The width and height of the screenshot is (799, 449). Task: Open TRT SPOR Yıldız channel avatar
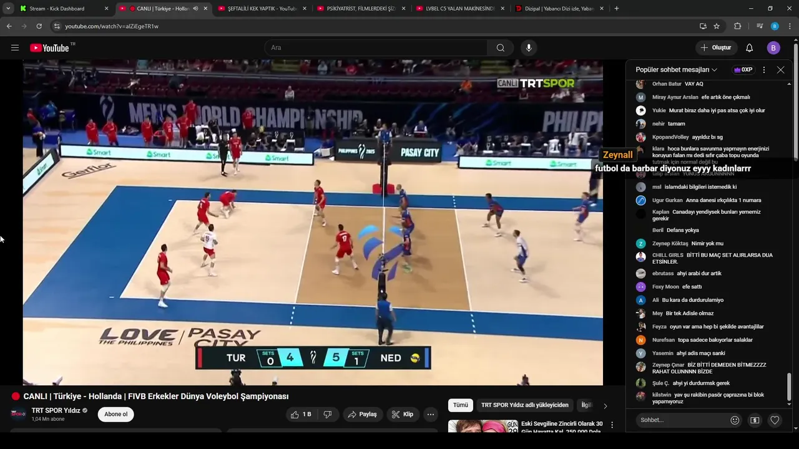[19, 414]
